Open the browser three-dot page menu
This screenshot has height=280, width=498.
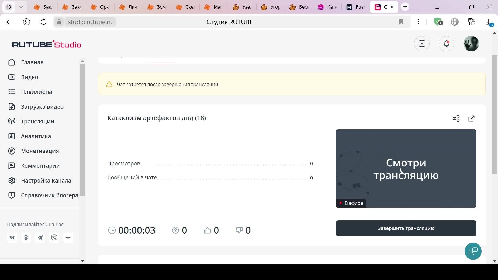418,22
